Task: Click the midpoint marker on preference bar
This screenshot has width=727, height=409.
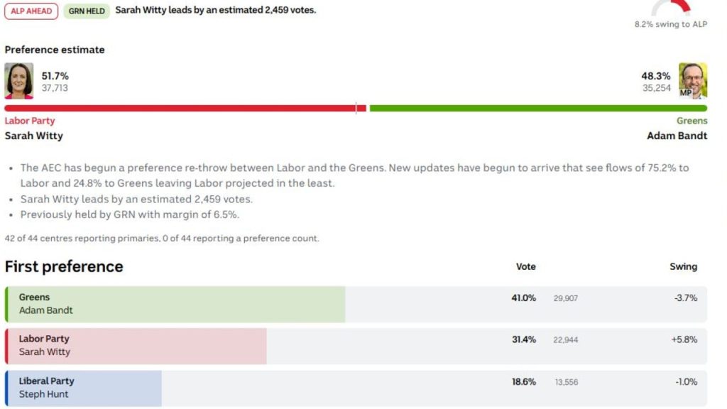Action: click(x=356, y=108)
